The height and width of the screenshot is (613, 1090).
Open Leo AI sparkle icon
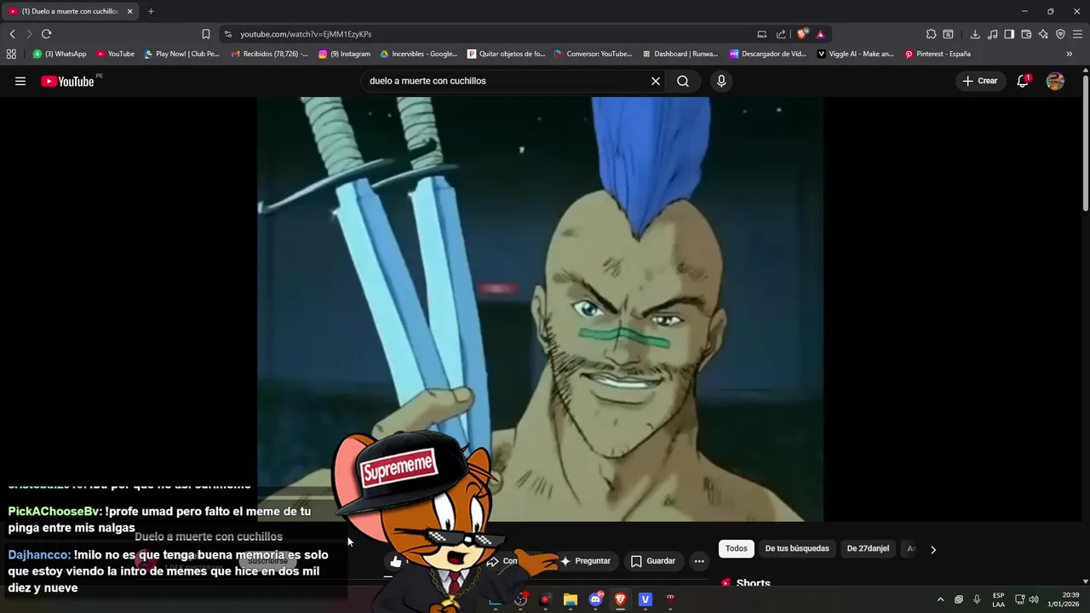coord(1043,34)
